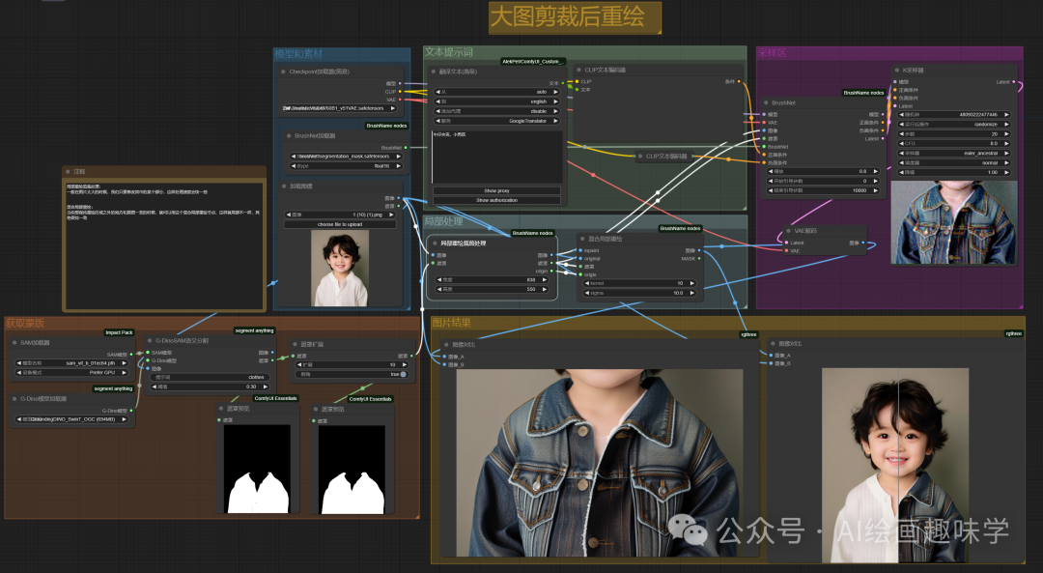Collapse the K采样器 node using its title dot

point(896,70)
